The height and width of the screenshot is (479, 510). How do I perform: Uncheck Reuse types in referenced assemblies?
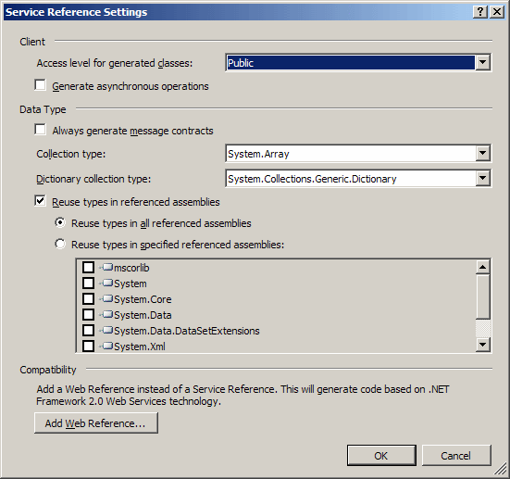pyautogui.click(x=41, y=201)
